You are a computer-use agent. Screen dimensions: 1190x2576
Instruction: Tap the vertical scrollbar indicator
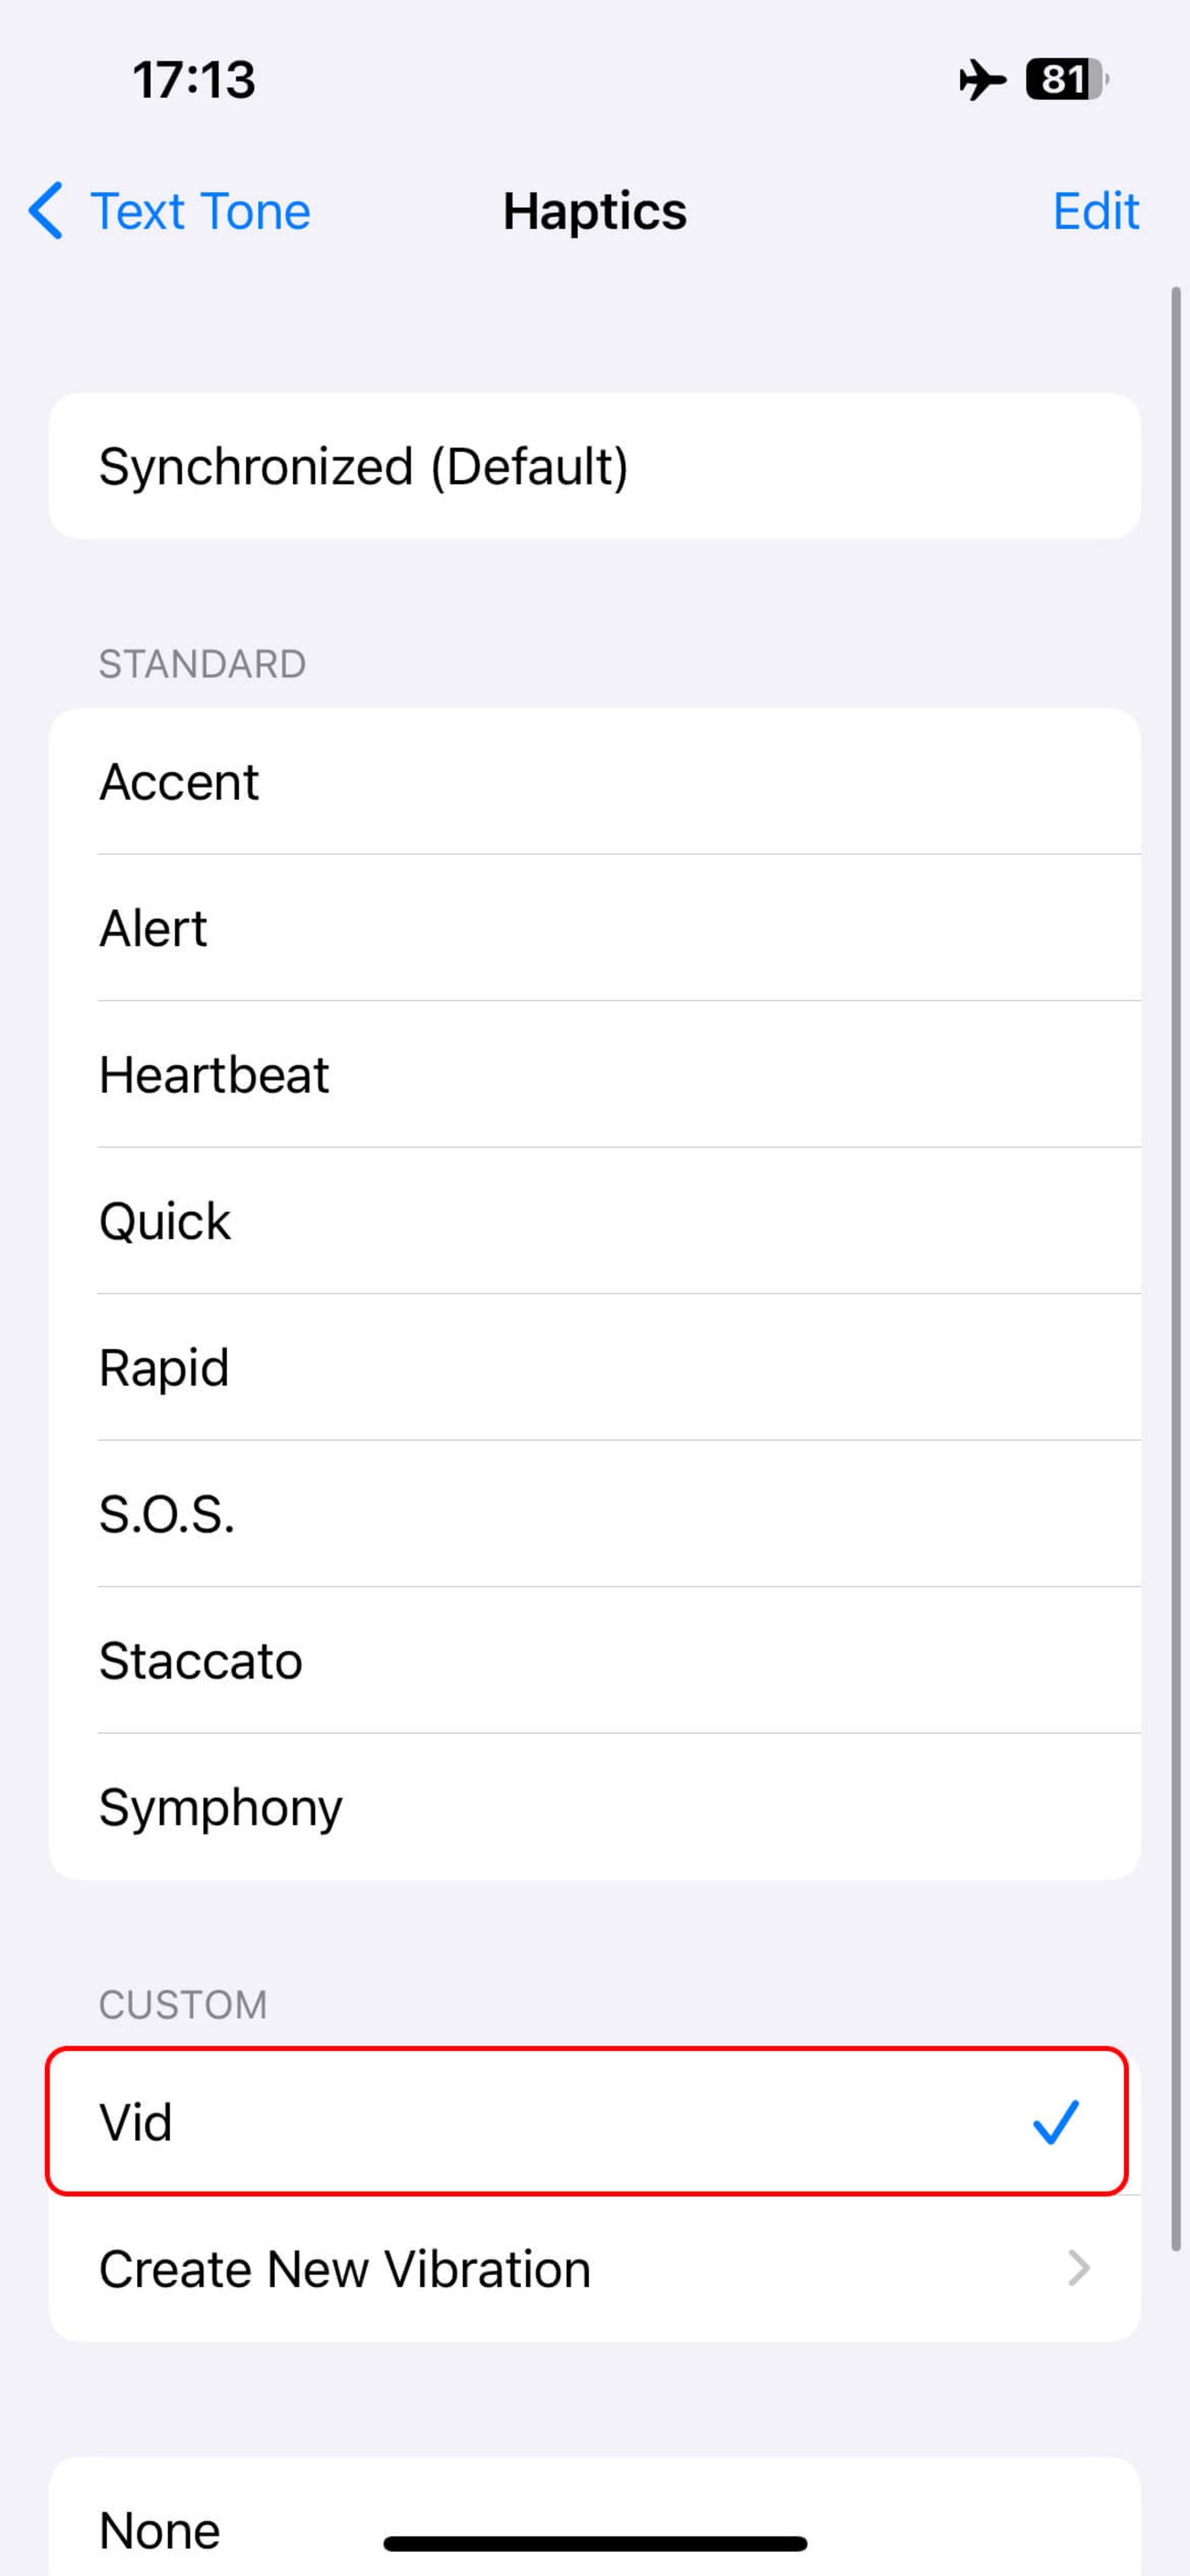pyautogui.click(x=1176, y=1269)
